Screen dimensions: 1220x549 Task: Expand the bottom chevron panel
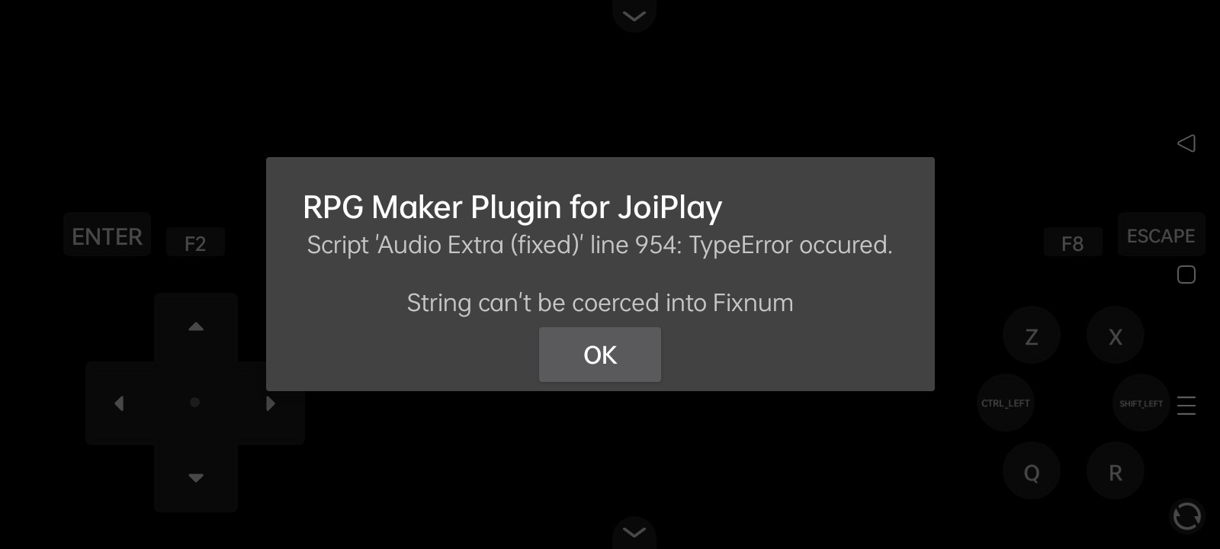[634, 531]
